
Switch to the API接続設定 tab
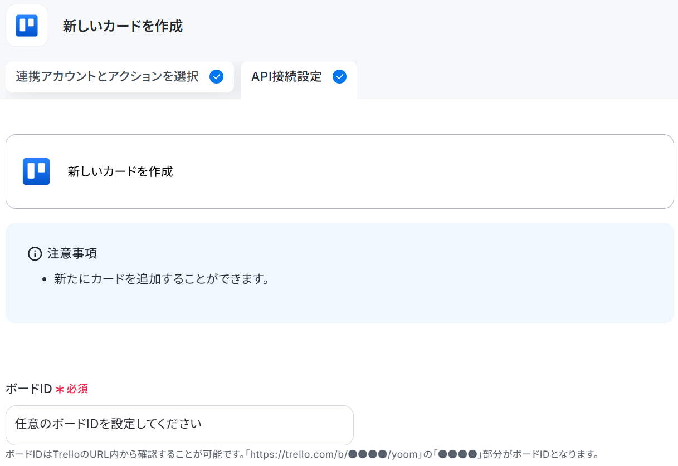click(299, 77)
